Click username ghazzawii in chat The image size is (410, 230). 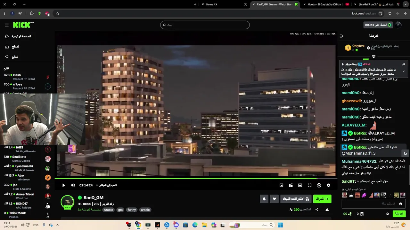[x=351, y=101]
